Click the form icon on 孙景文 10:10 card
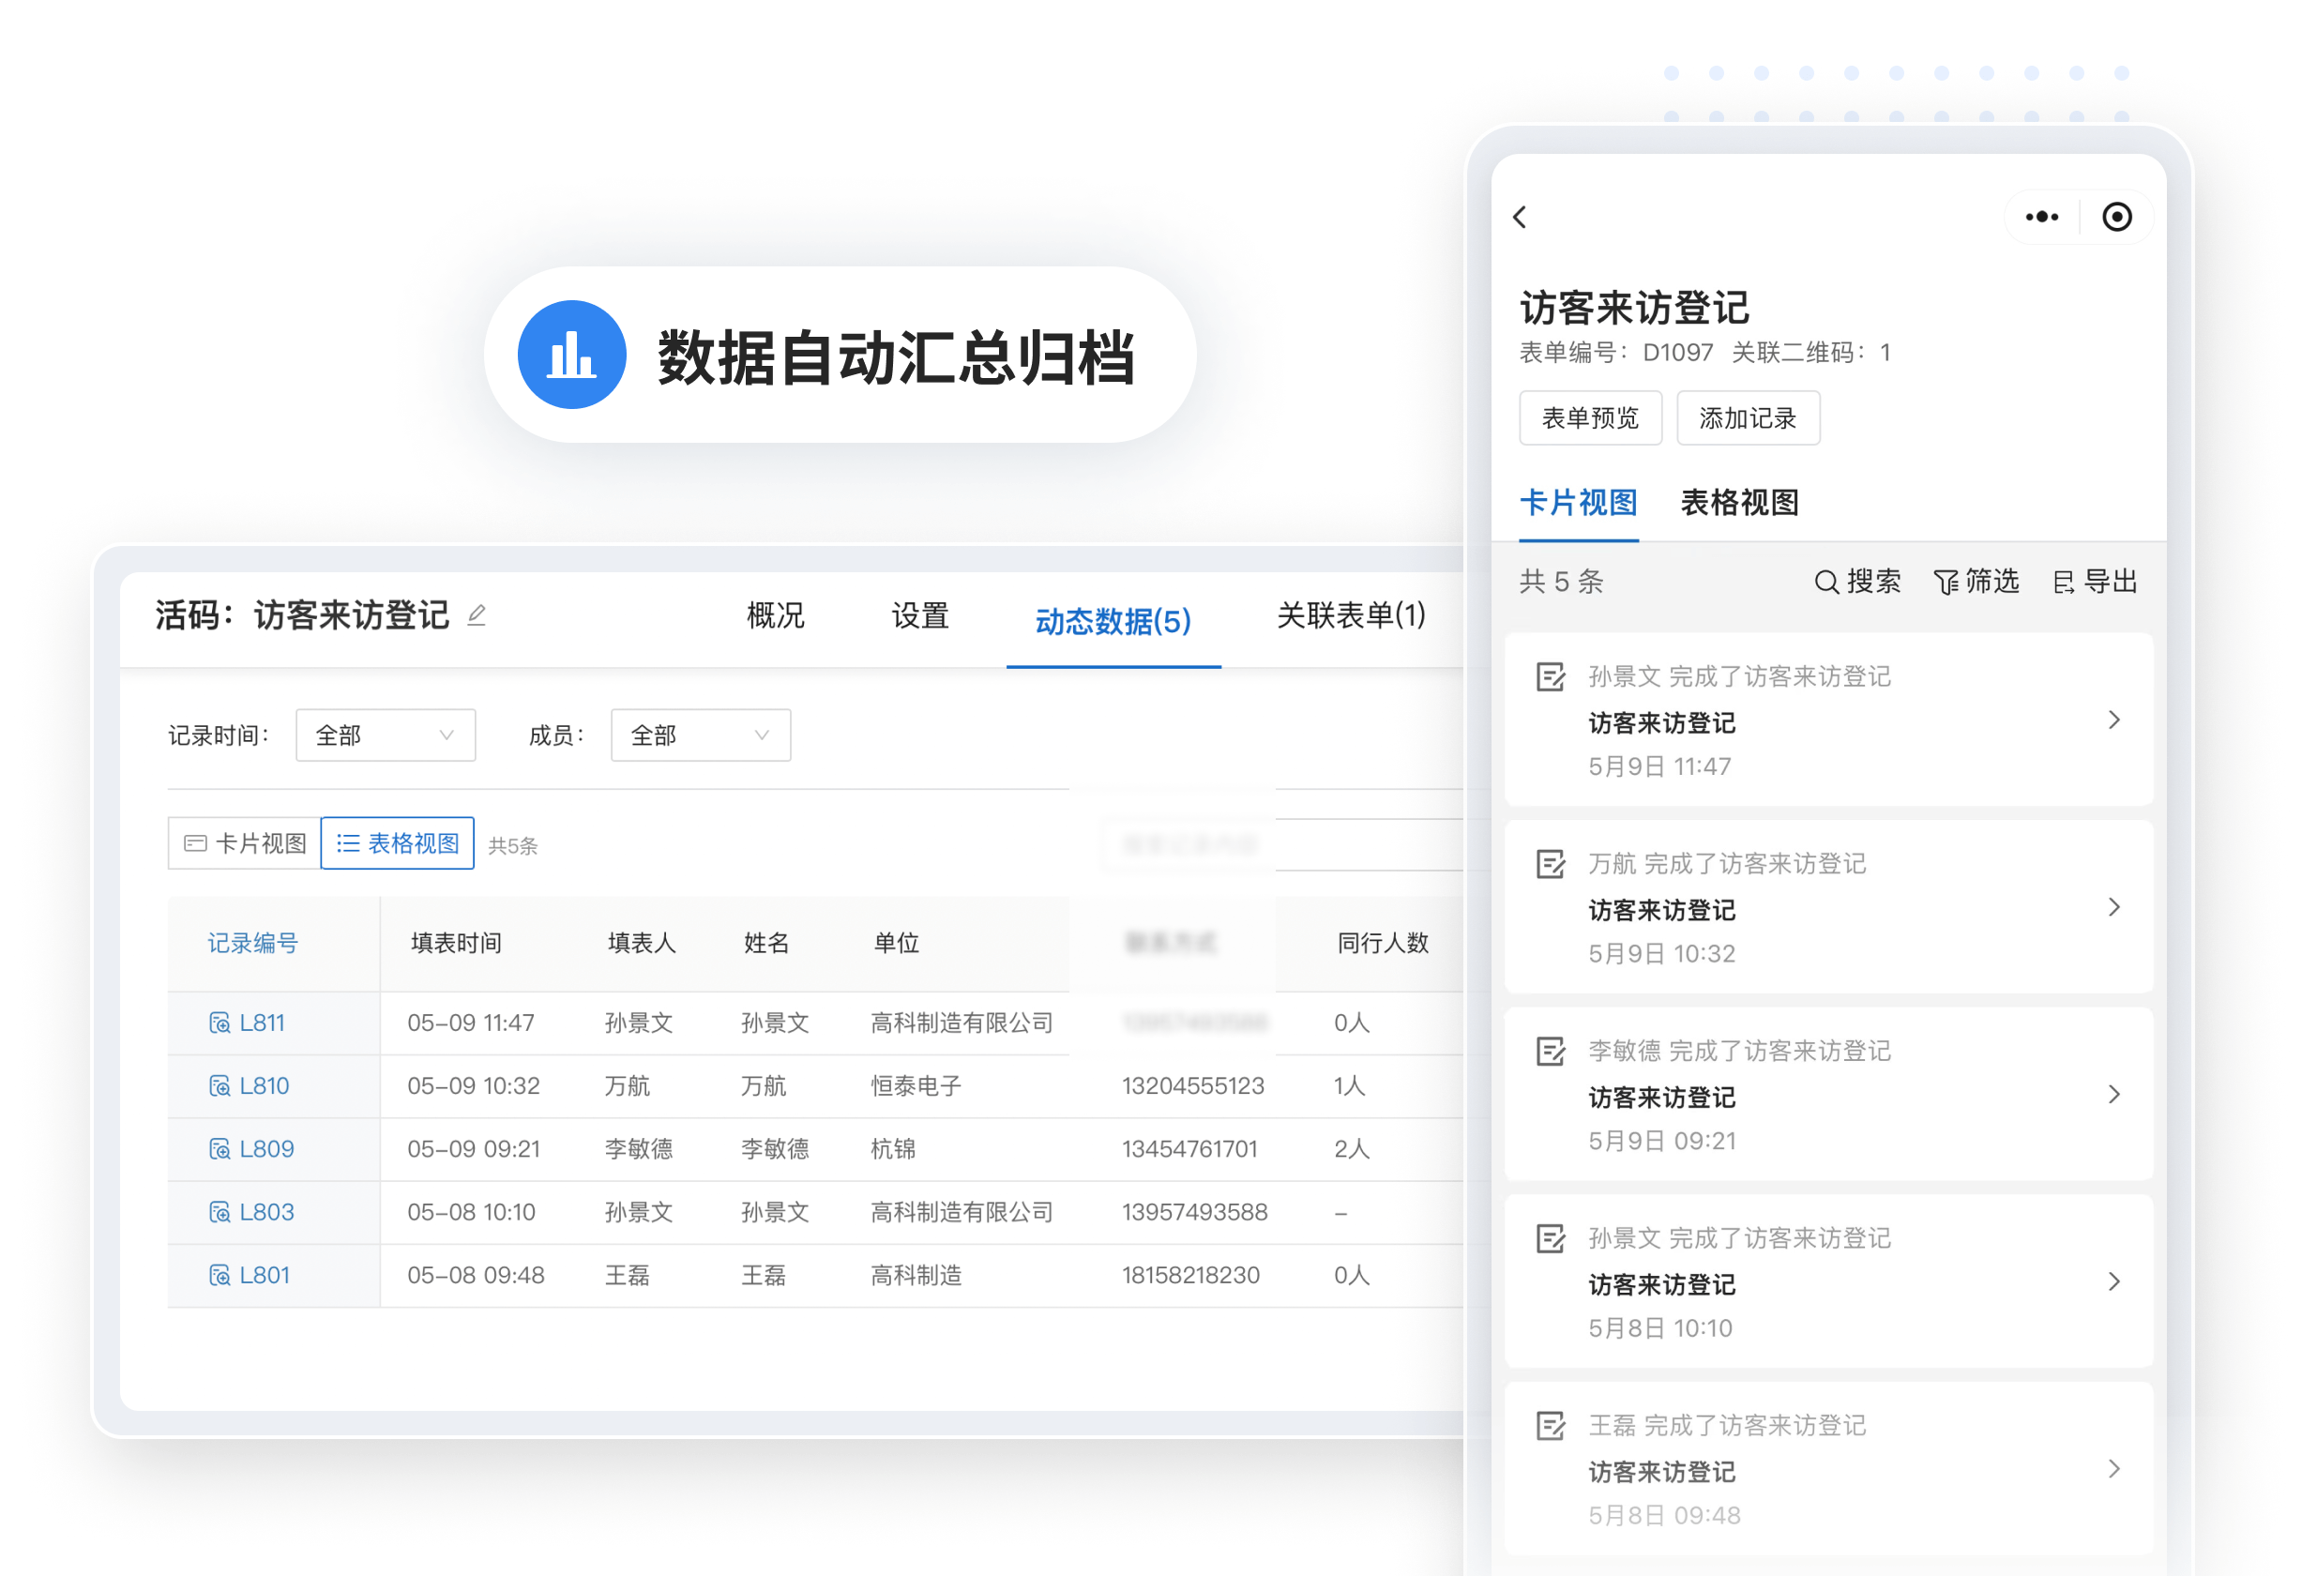 pos(1551,1239)
